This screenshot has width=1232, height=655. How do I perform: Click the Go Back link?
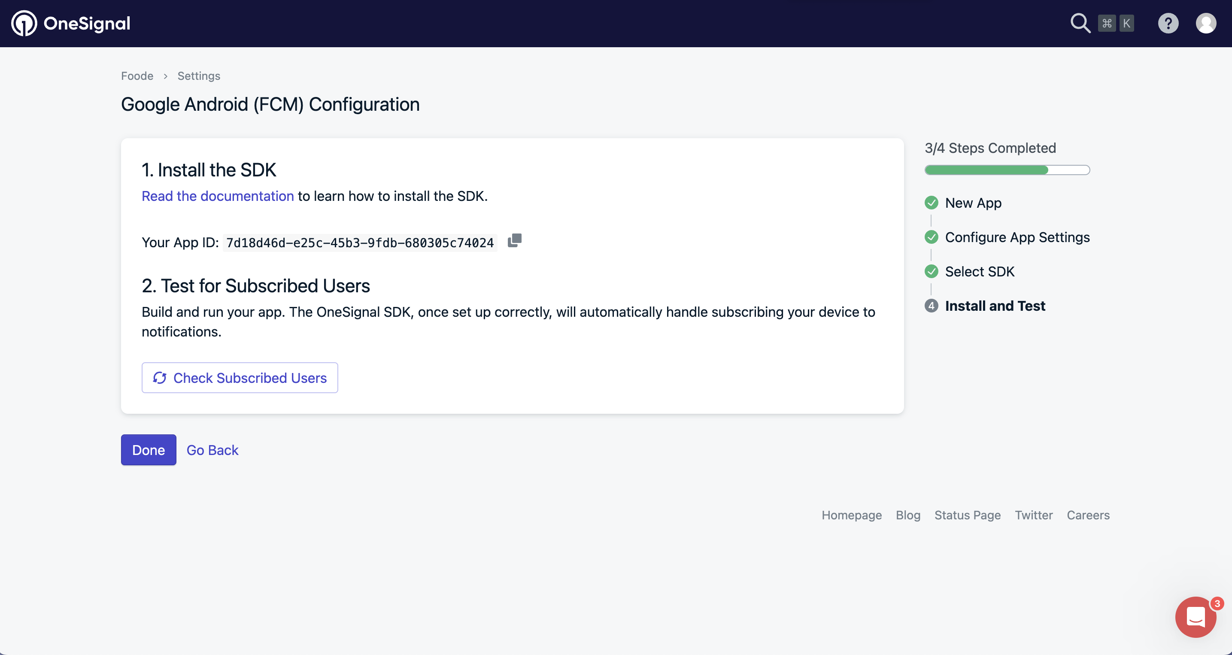tap(212, 450)
